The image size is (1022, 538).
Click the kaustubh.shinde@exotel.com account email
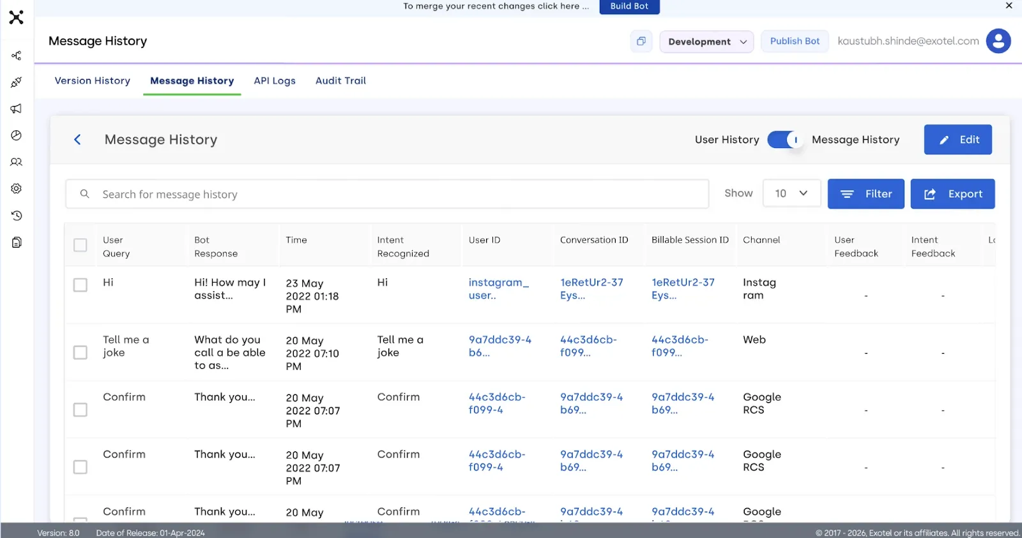908,41
